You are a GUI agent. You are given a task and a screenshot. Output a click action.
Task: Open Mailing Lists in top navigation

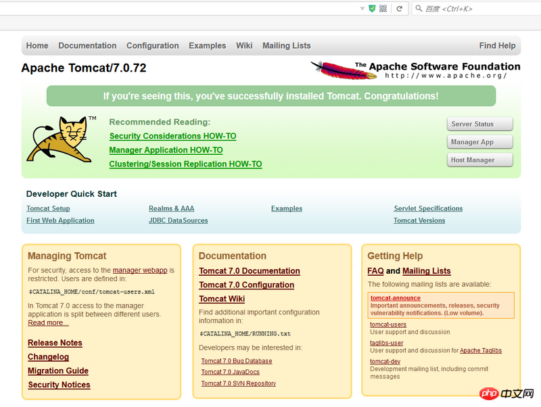[286, 45]
